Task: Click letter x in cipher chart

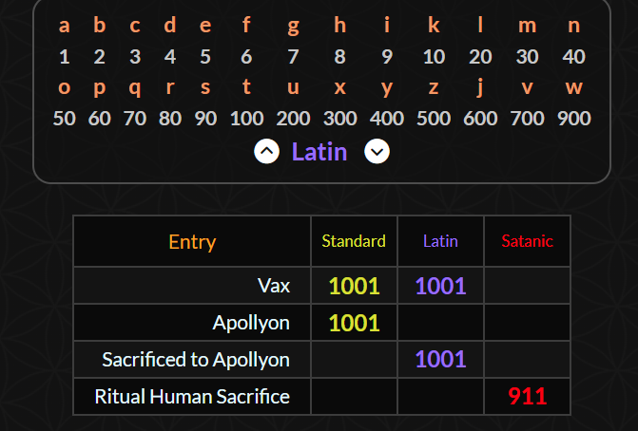Action: (x=340, y=87)
